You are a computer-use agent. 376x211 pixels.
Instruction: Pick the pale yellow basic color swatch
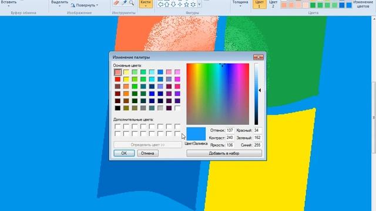(126, 72)
